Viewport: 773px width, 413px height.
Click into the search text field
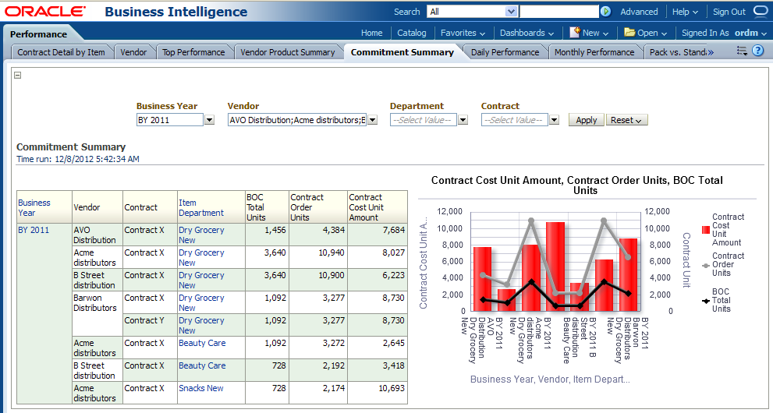[558, 12]
